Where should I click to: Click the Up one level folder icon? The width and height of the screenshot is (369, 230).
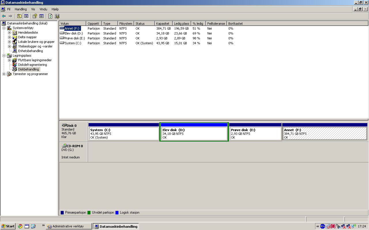(19, 16)
